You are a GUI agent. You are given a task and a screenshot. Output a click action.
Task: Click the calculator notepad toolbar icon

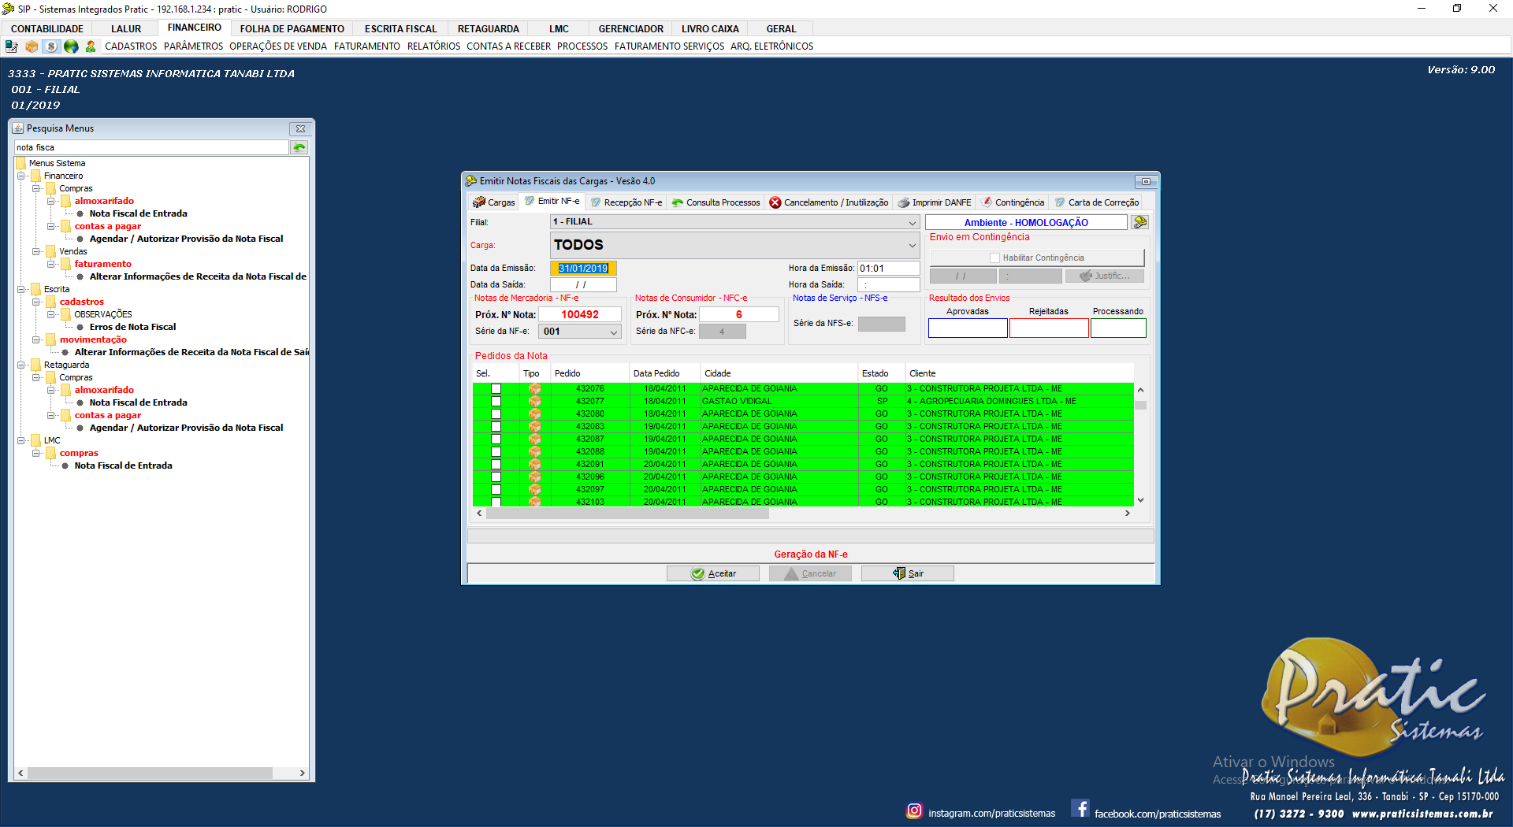(x=12, y=46)
